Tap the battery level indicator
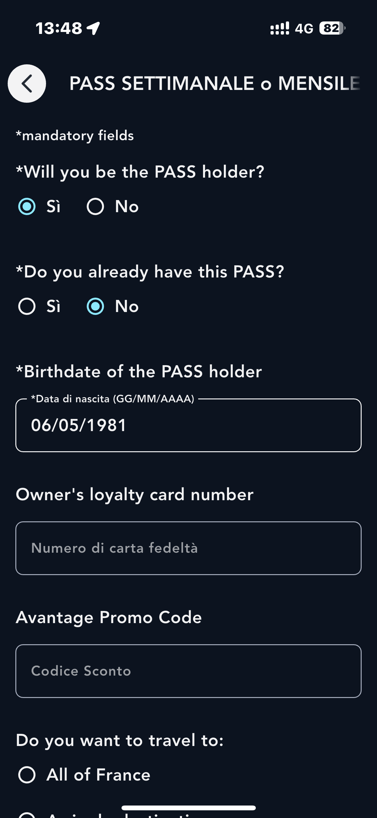 coord(332,28)
